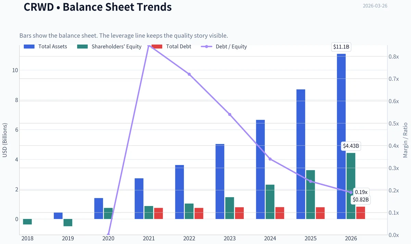Click the 2026 Total Assets blue bar
The height and width of the screenshot is (244, 411).
click(x=341, y=136)
